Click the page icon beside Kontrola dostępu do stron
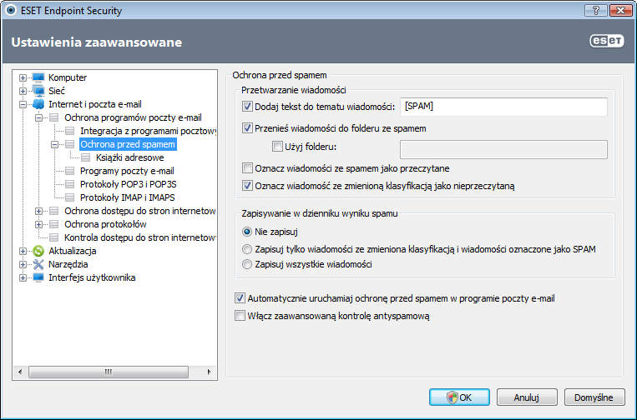637x420 pixels. coord(53,237)
